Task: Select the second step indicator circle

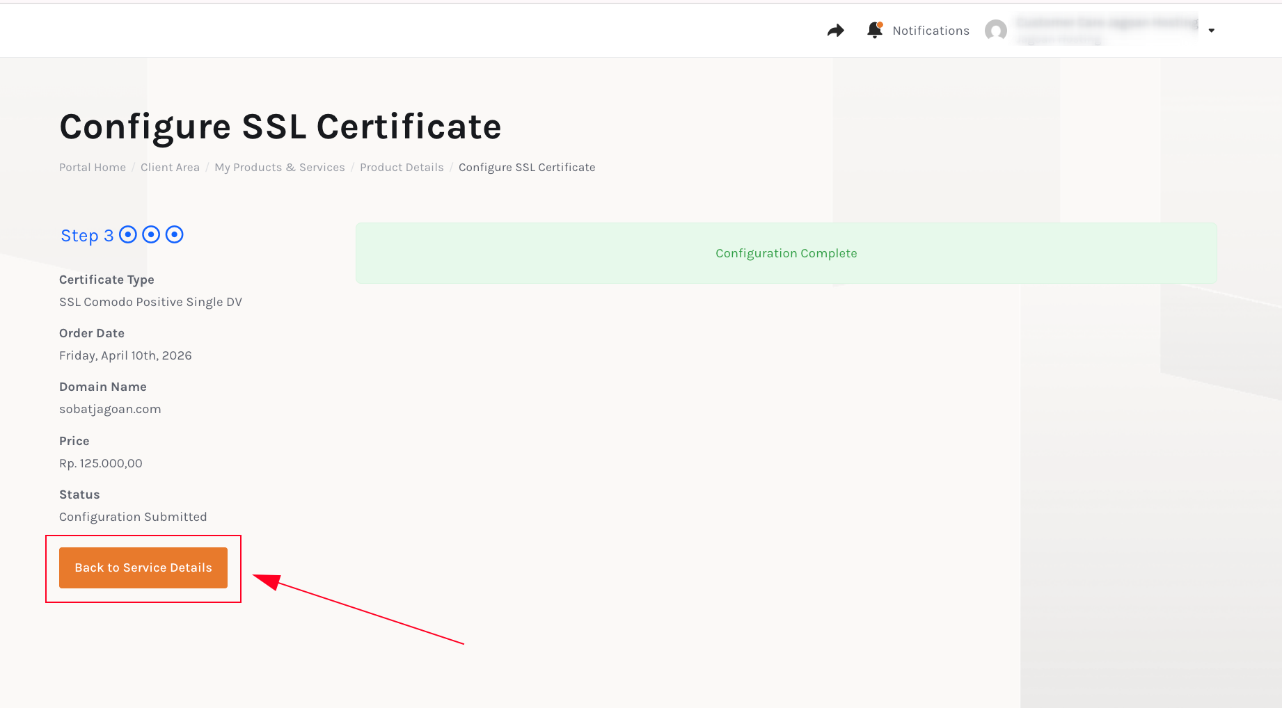Action: pos(151,235)
